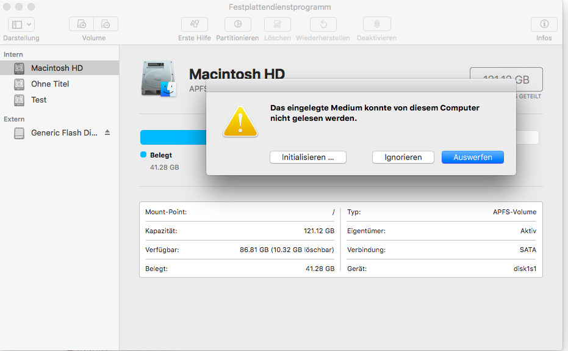Click the Belegt legend label
The image size is (568, 351).
pyautogui.click(x=161, y=155)
